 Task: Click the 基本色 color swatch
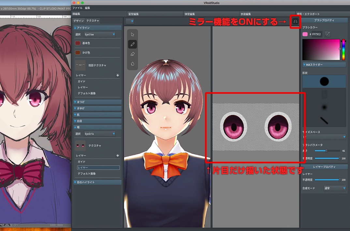coord(78,43)
